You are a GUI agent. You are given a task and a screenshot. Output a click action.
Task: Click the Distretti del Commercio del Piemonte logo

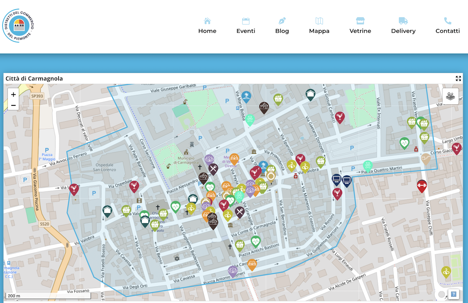pos(19,26)
